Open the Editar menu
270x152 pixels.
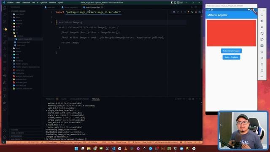[x=18, y=3]
